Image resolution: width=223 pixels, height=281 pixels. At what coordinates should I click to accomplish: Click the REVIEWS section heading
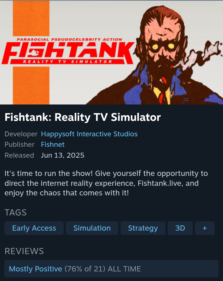coord(24,251)
